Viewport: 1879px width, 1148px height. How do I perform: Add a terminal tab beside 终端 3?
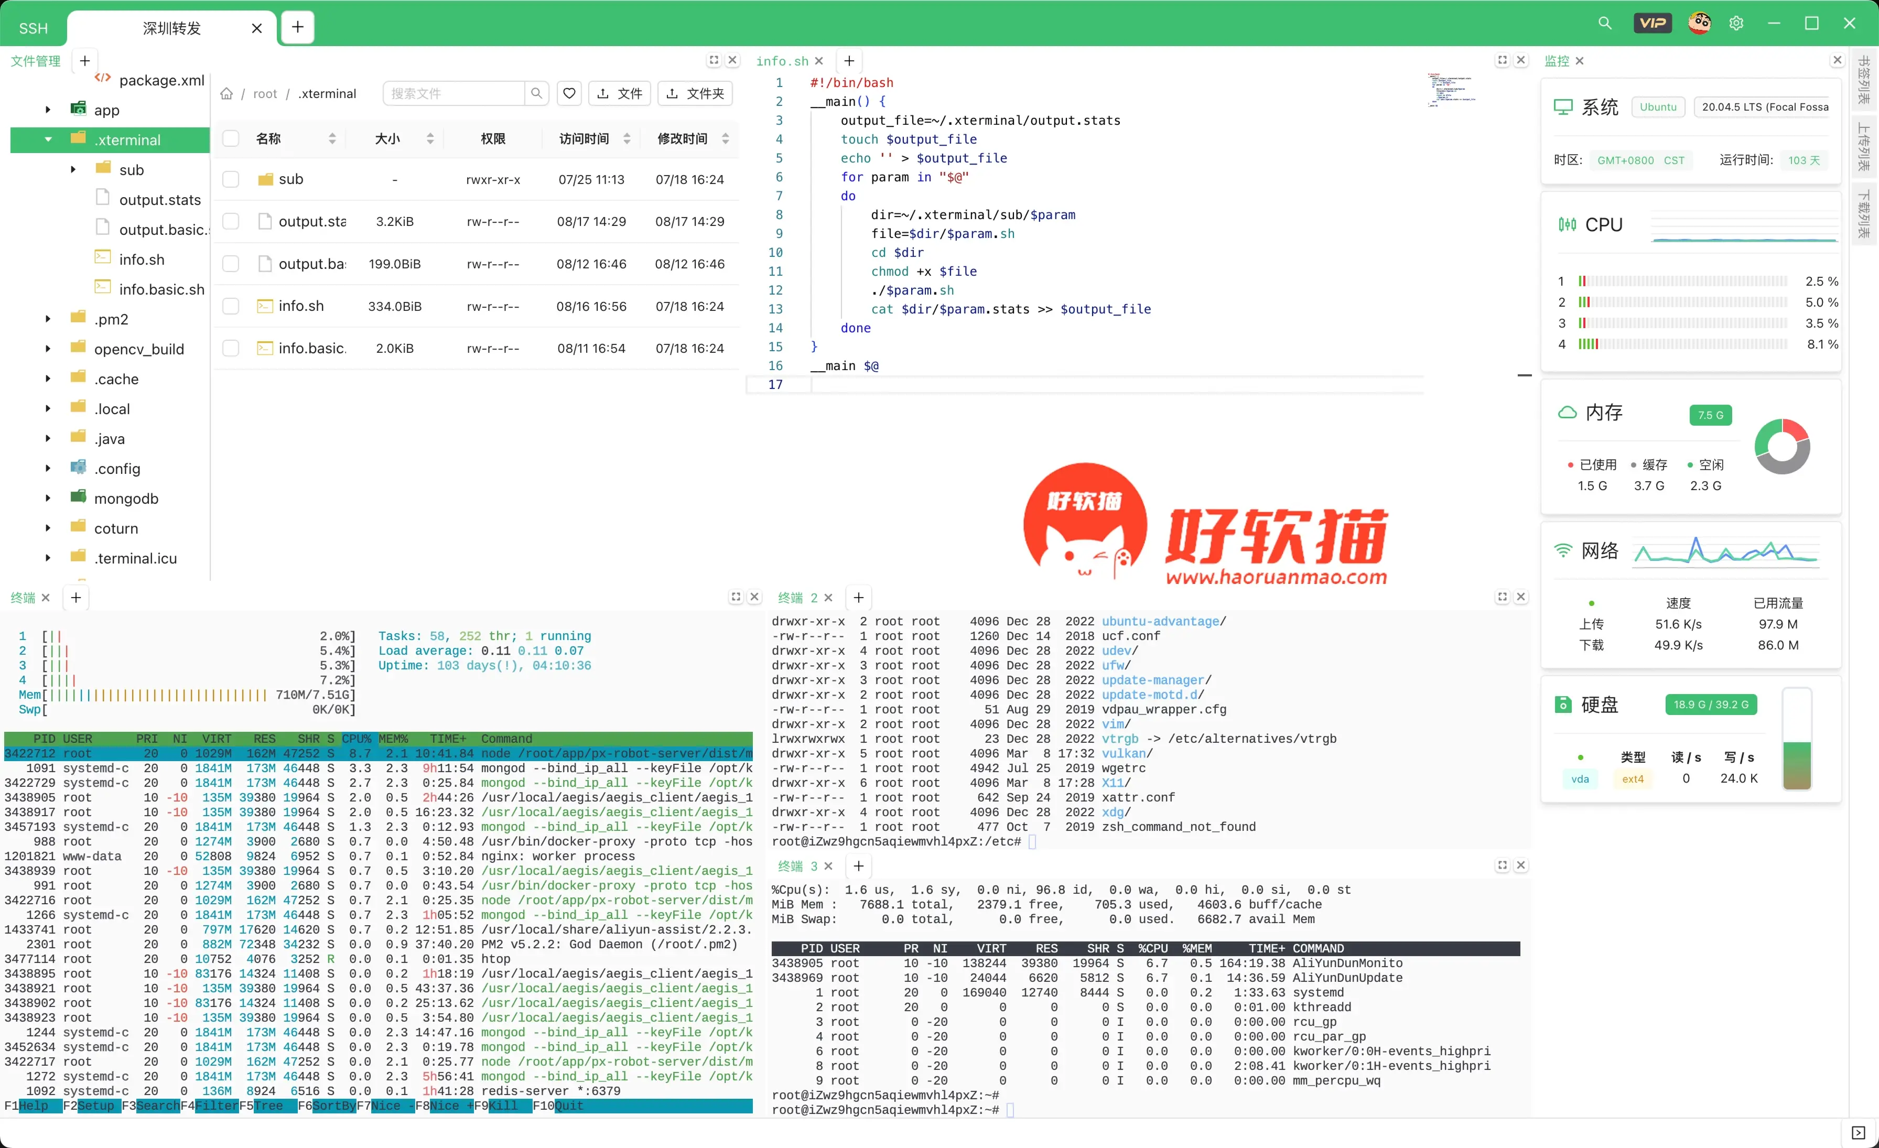pyautogui.click(x=859, y=866)
